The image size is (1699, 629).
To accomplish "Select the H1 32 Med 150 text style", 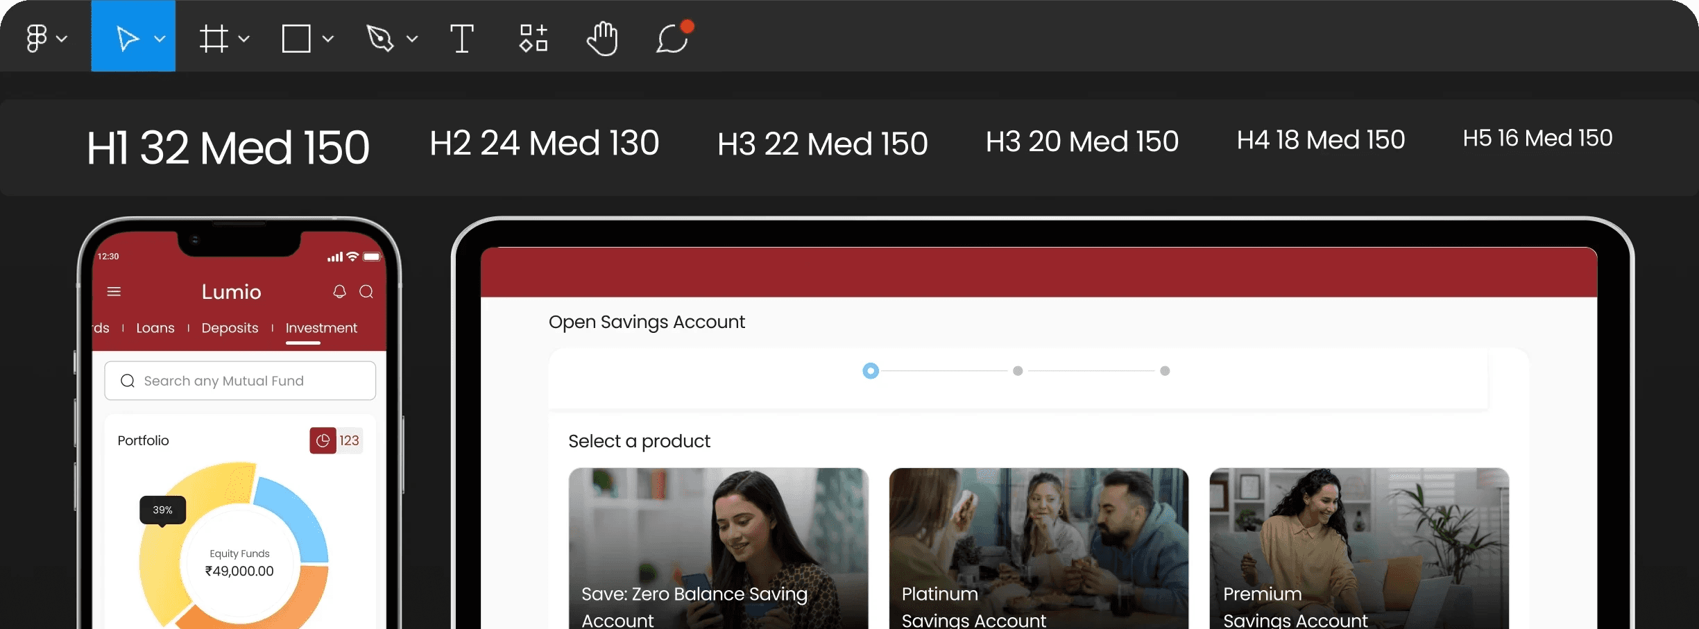I will point(228,148).
